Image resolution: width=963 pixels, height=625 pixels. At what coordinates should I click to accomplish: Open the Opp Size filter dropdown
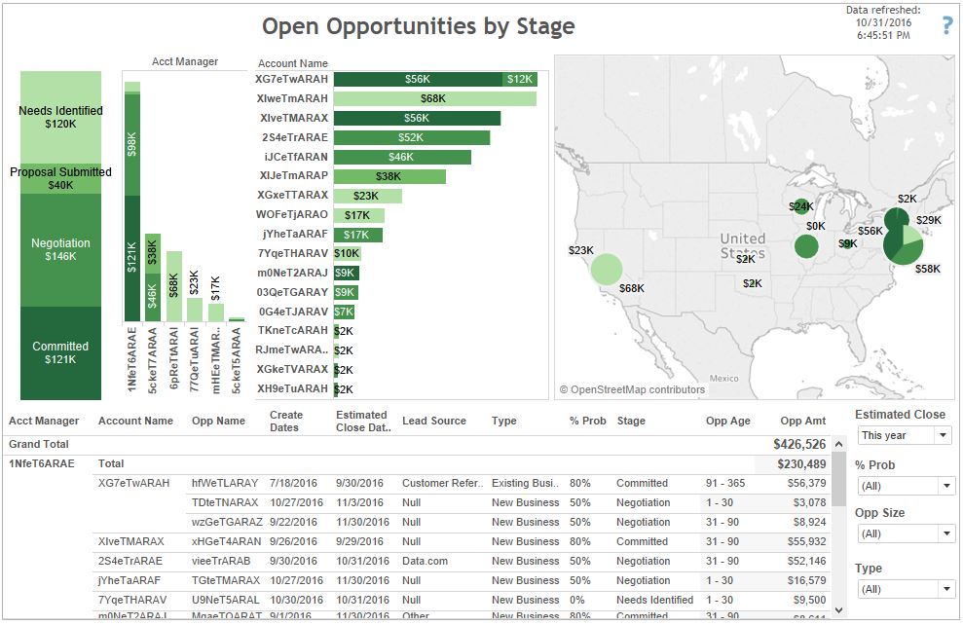(905, 533)
